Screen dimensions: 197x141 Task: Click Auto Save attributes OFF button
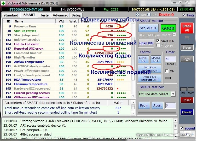[150, 78]
